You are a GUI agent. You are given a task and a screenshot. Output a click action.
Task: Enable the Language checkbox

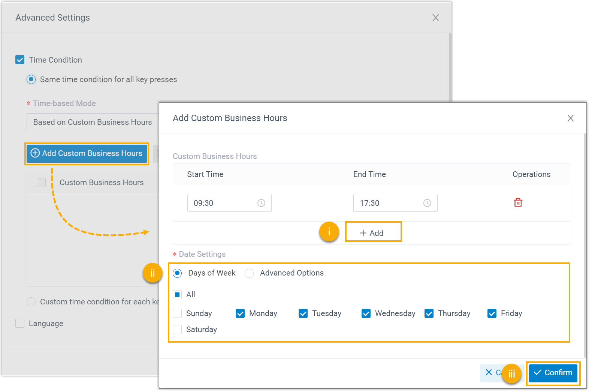click(20, 324)
